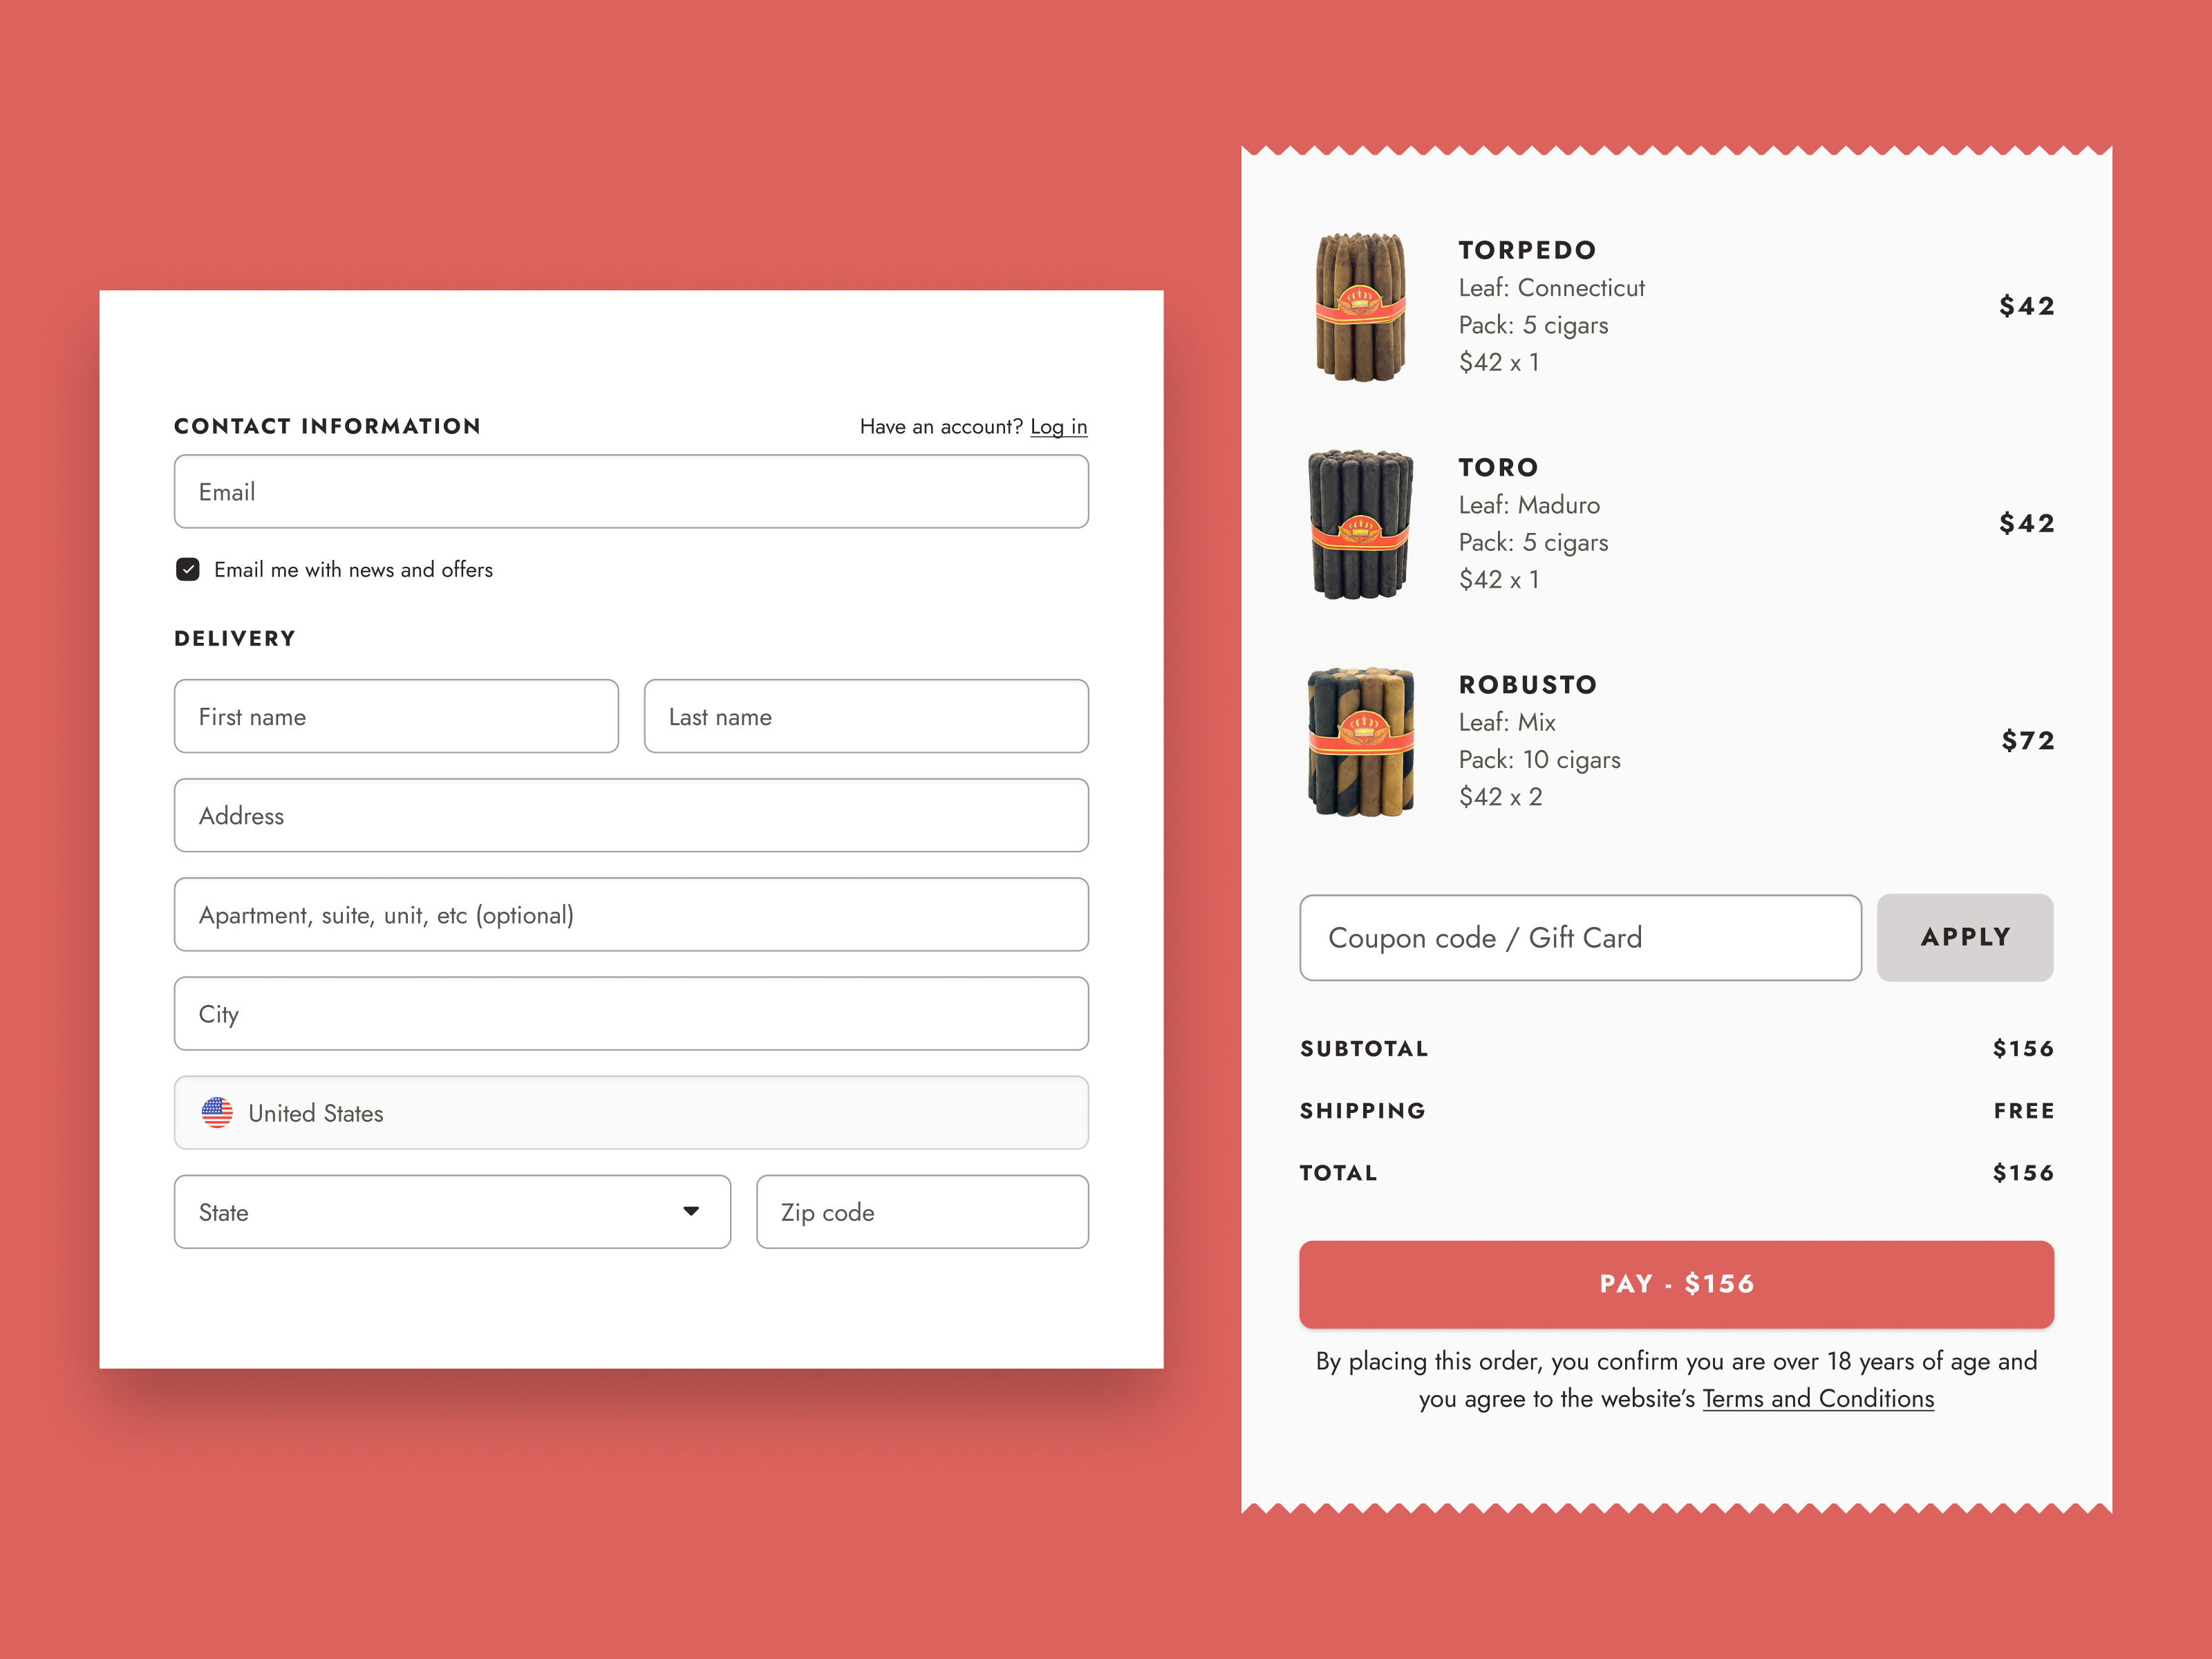
Task: Click the Zip code field
Action: click(x=921, y=1211)
